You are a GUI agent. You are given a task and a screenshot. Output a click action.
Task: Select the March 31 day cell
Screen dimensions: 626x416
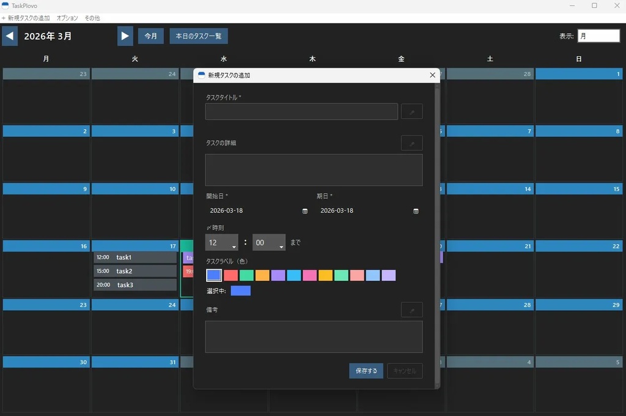click(x=135, y=384)
